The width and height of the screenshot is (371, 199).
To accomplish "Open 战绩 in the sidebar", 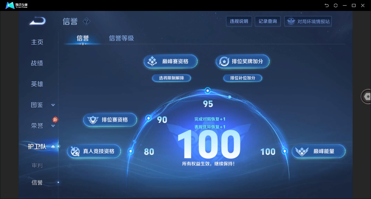I will coord(37,63).
